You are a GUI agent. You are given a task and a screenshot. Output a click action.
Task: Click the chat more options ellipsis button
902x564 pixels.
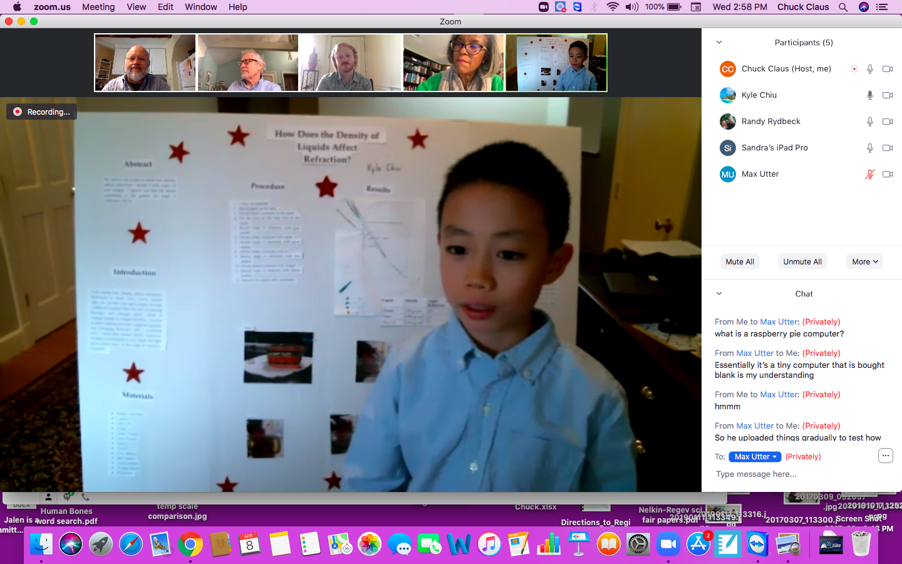coord(884,456)
